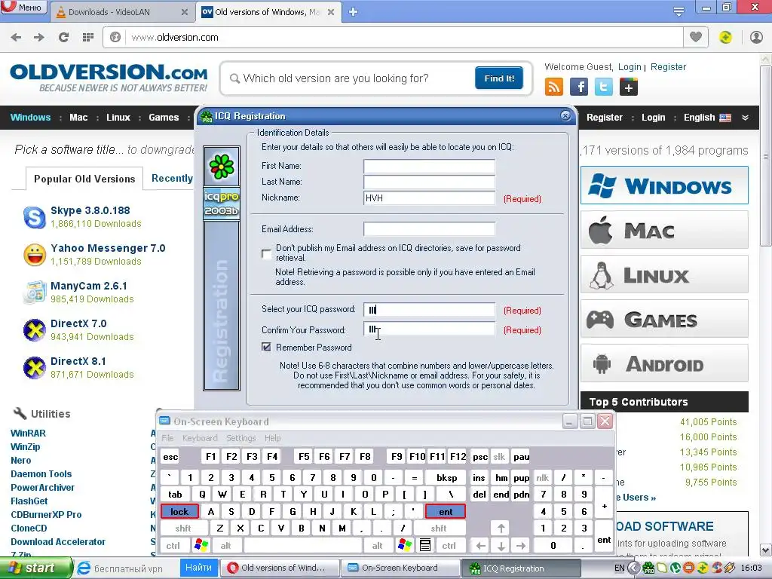Click the context menu key on On-Screen Keyboard
This screenshot has width=772, height=579.
(x=425, y=545)
